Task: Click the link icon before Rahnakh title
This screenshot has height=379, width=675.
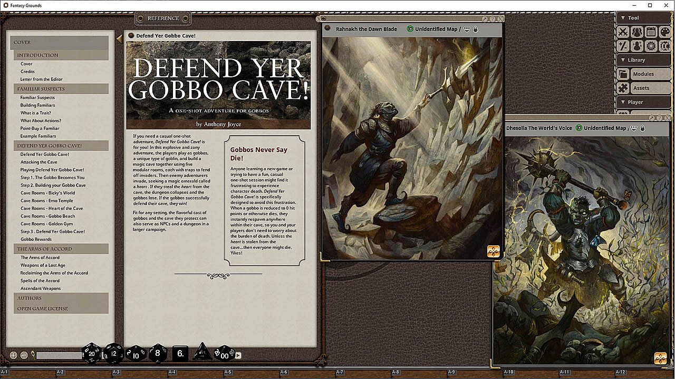Action: pos(327,28)
